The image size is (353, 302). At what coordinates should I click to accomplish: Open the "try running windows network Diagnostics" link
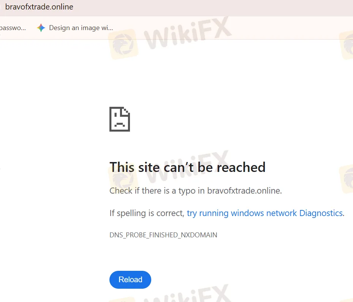(x=266, y=213)
